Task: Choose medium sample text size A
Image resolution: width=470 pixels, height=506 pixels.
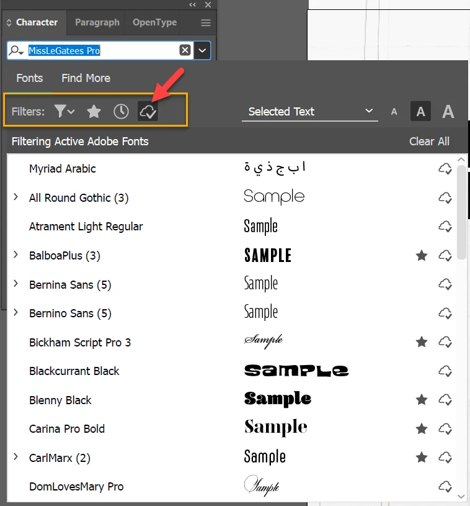Action: click(x=420, y=111)
